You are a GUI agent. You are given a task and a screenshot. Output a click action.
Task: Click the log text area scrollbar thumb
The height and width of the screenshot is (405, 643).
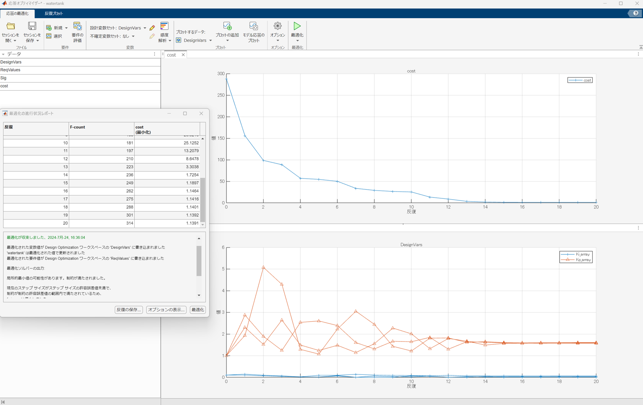point(199,261)
